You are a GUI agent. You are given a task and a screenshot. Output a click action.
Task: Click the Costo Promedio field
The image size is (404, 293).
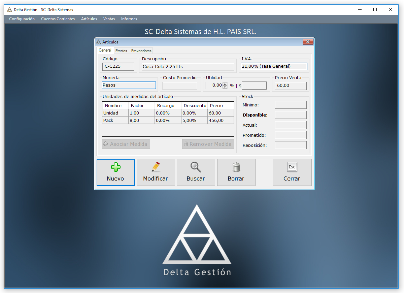[x=180, y=86]
